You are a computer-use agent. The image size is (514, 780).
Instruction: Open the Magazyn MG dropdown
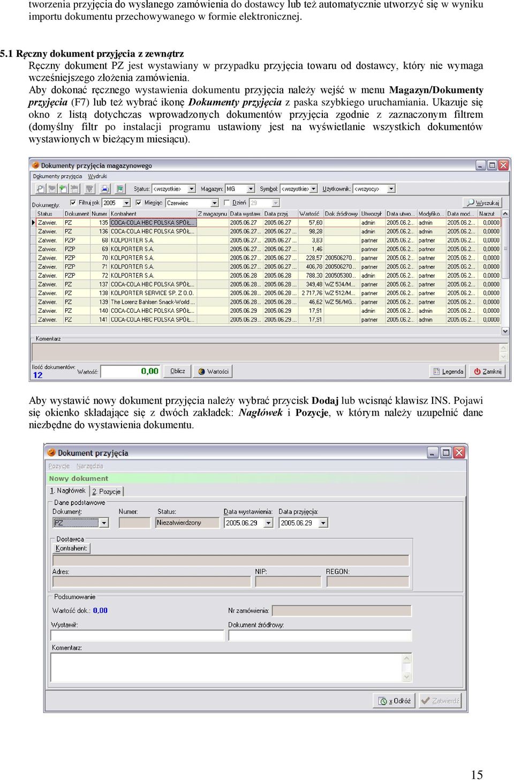coord(251,189)
